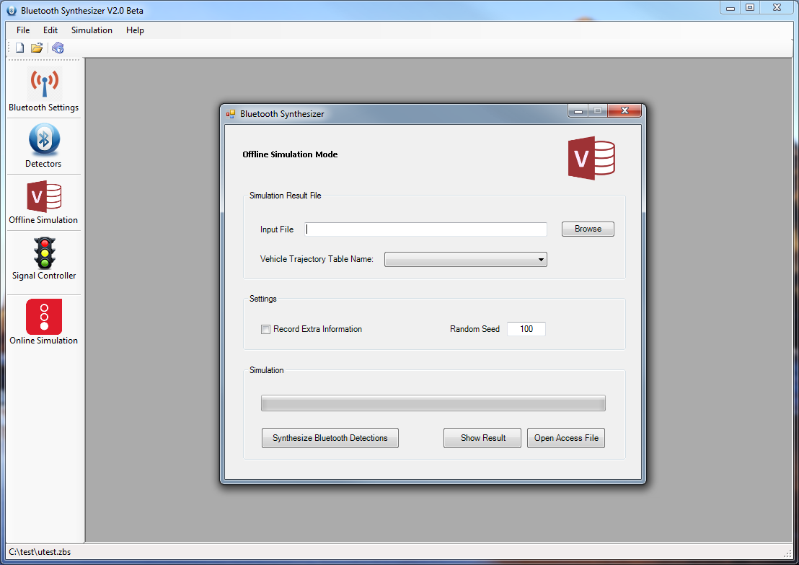Click the Simulation Result File group label
799x565 pixels.
pos(285,196)
